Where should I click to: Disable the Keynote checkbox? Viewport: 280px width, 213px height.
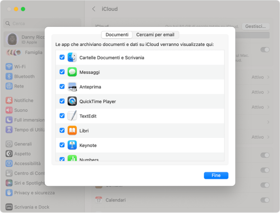tap(62, 145)
